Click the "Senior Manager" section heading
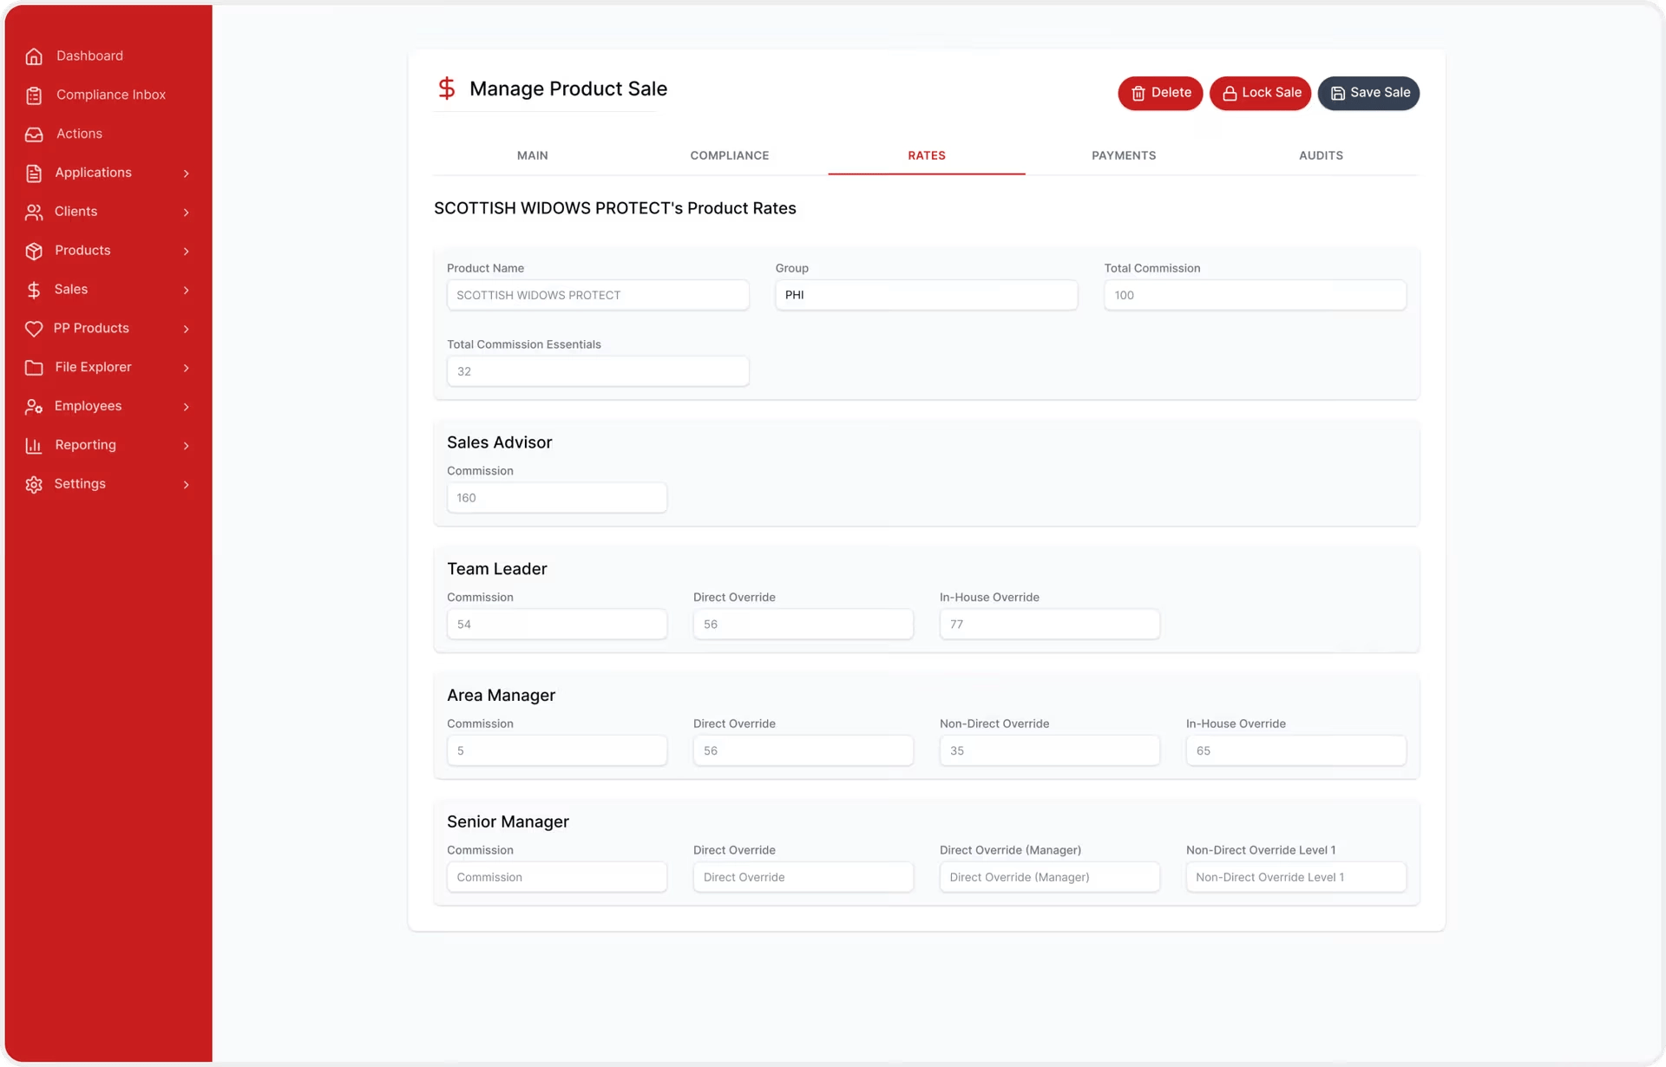This screenshot has height=1067, width=1666. (508, 822)
